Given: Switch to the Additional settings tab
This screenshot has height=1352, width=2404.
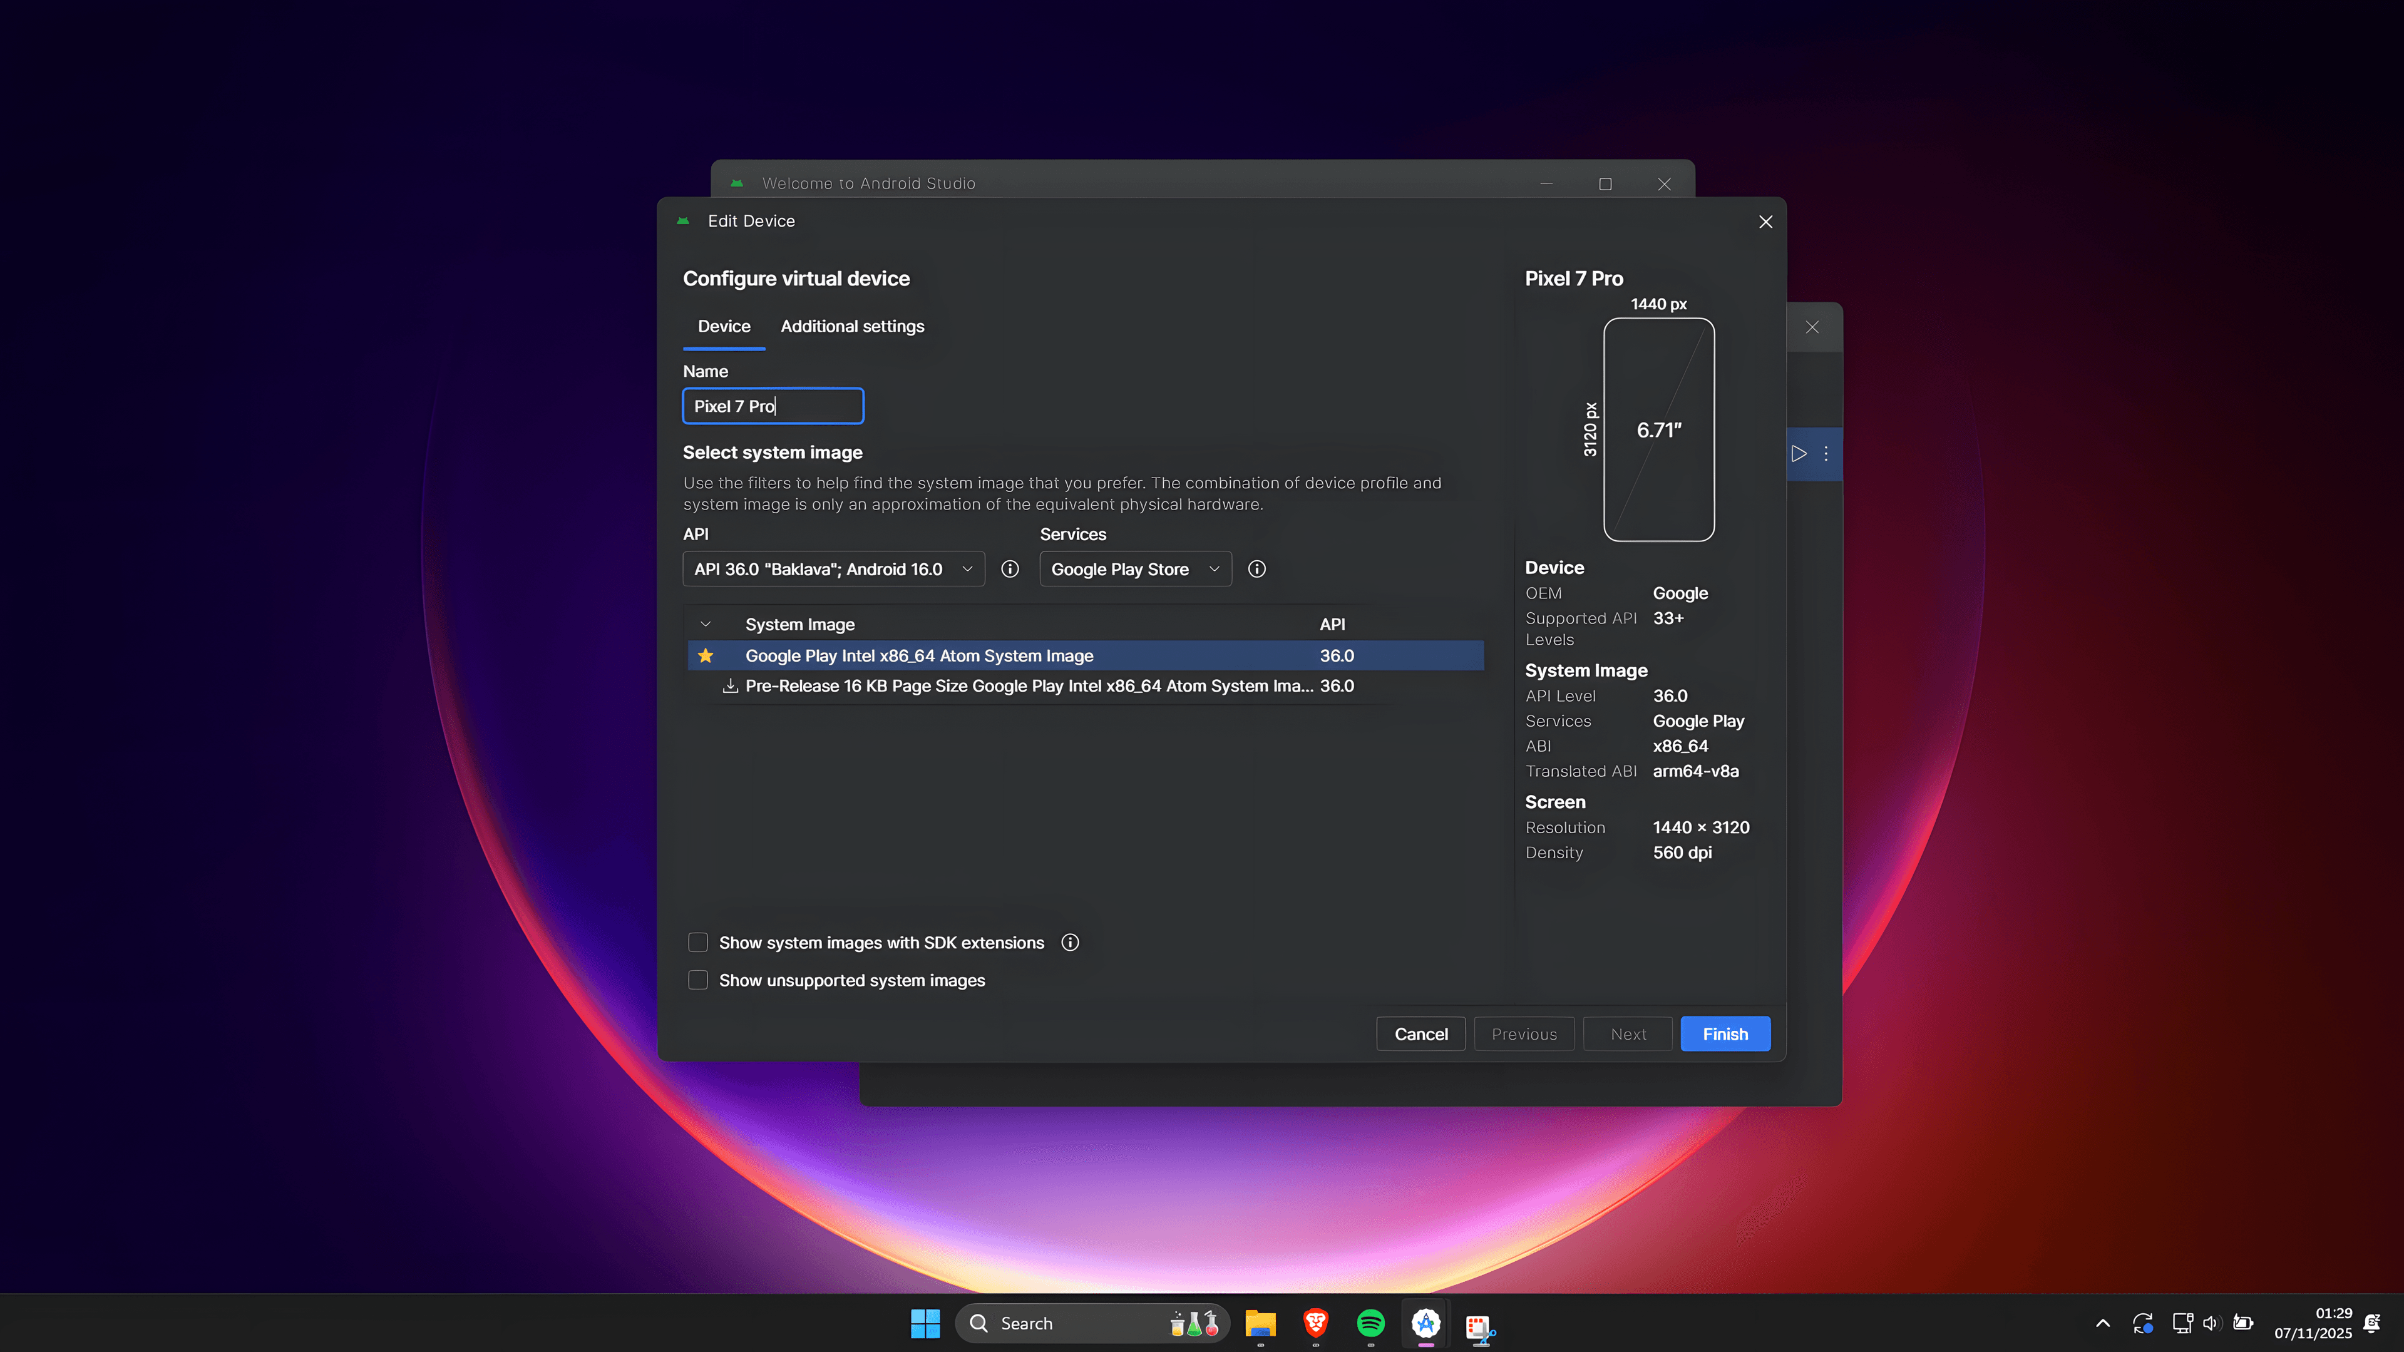Looking at the screenshot, I should tap(851, 325).
